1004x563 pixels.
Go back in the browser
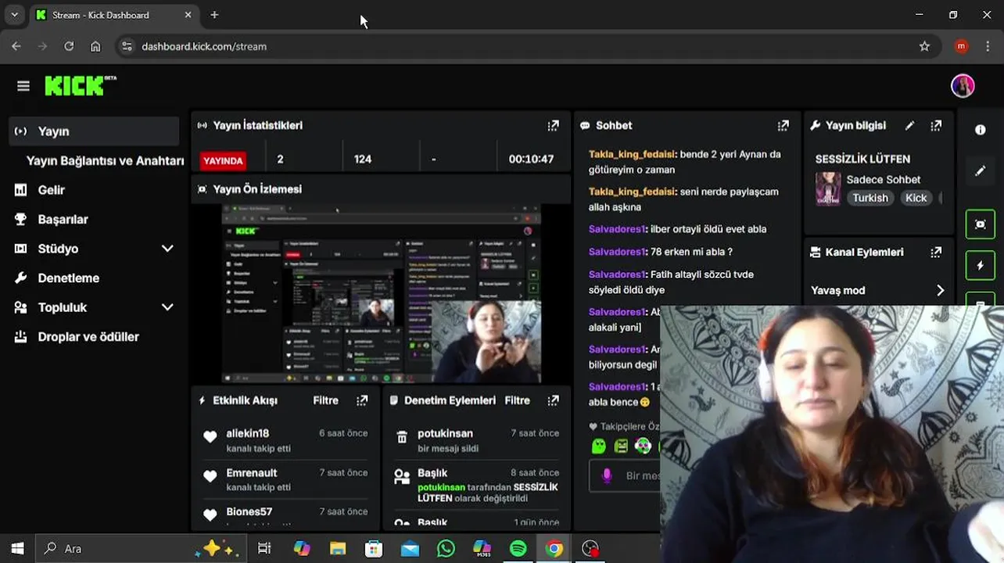16,46
